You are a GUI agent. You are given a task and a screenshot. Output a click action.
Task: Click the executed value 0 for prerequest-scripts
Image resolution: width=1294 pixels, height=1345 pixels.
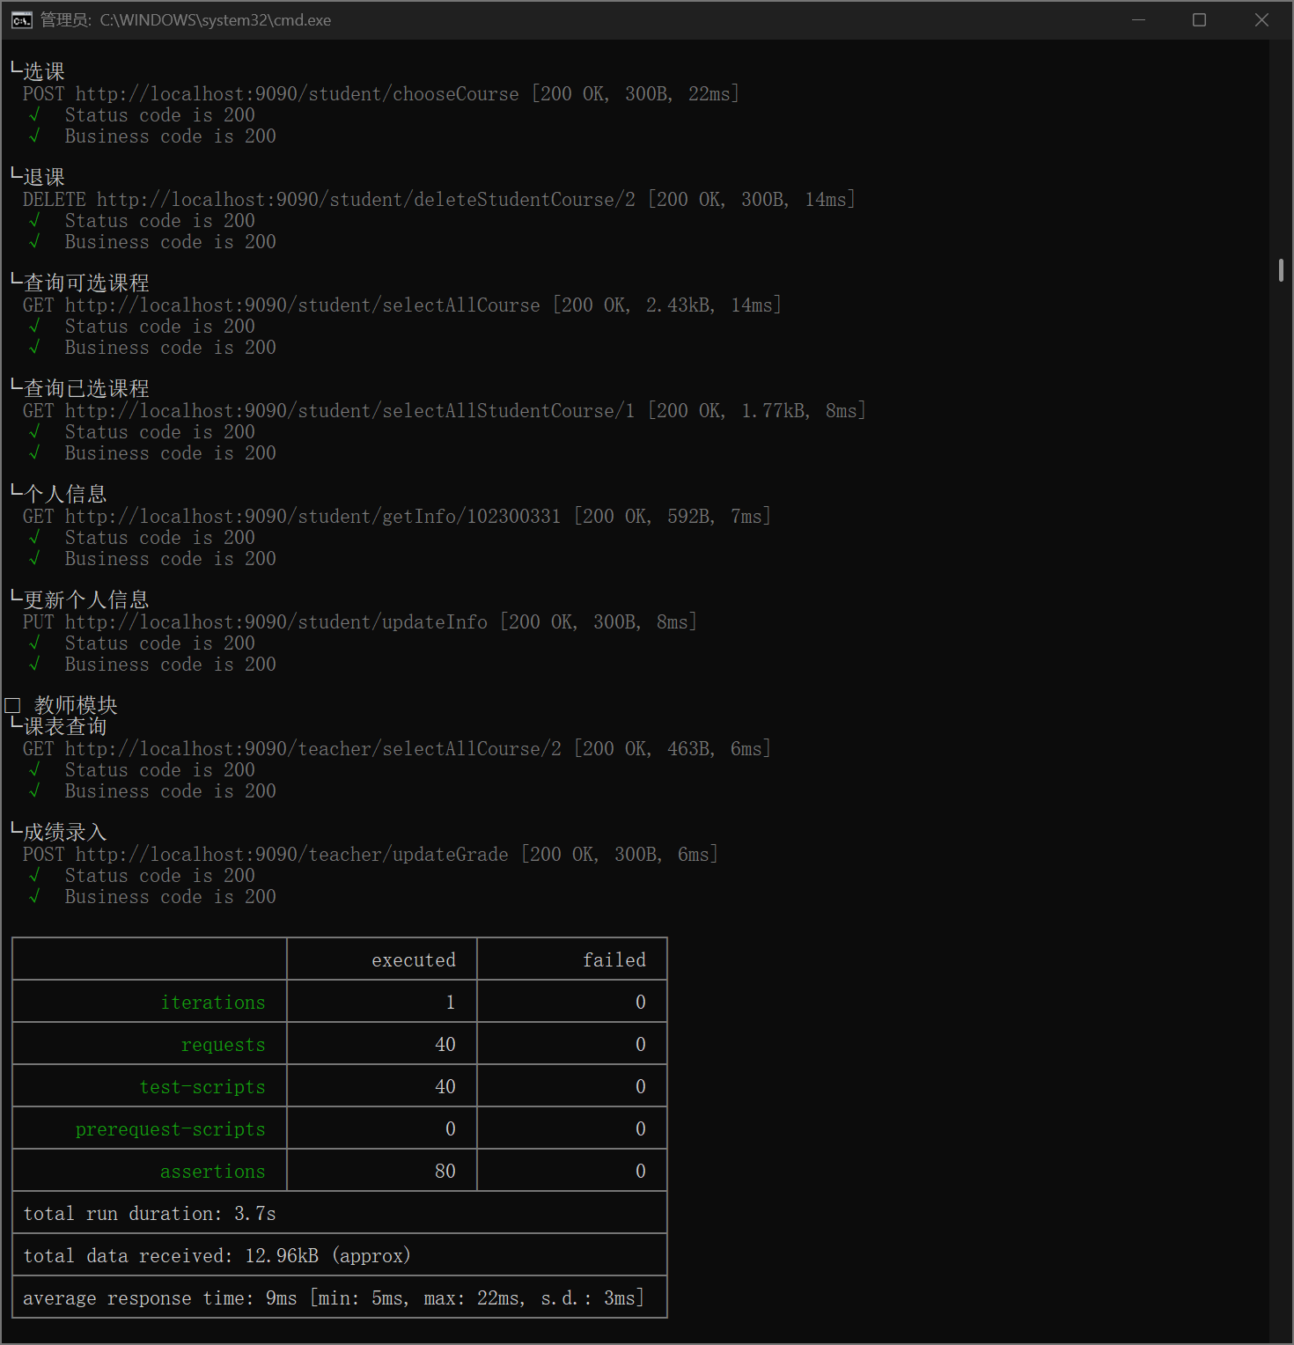point(451,1128)
